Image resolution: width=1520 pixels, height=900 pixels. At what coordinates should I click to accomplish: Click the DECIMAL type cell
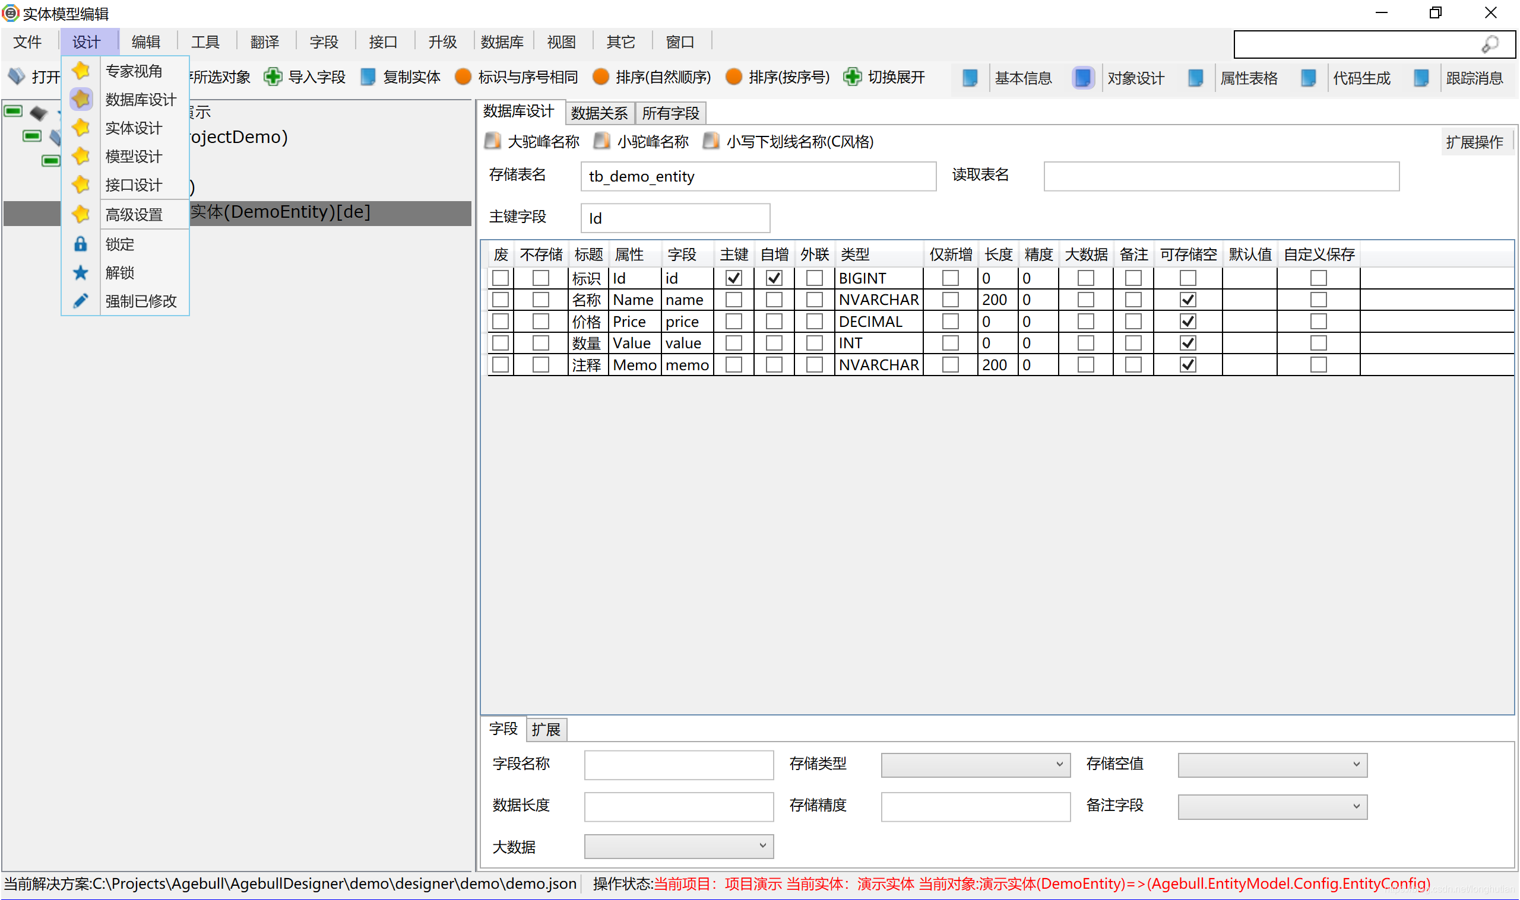(x=879, y=322)
